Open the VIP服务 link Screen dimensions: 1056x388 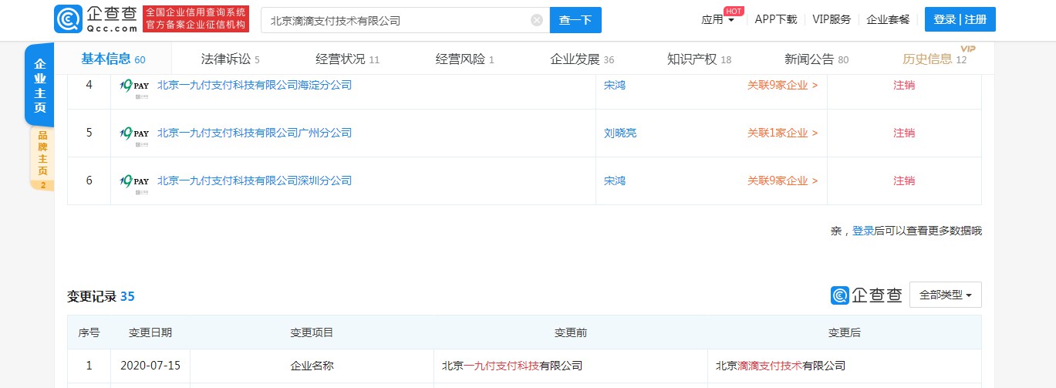[x=832, y=20]
